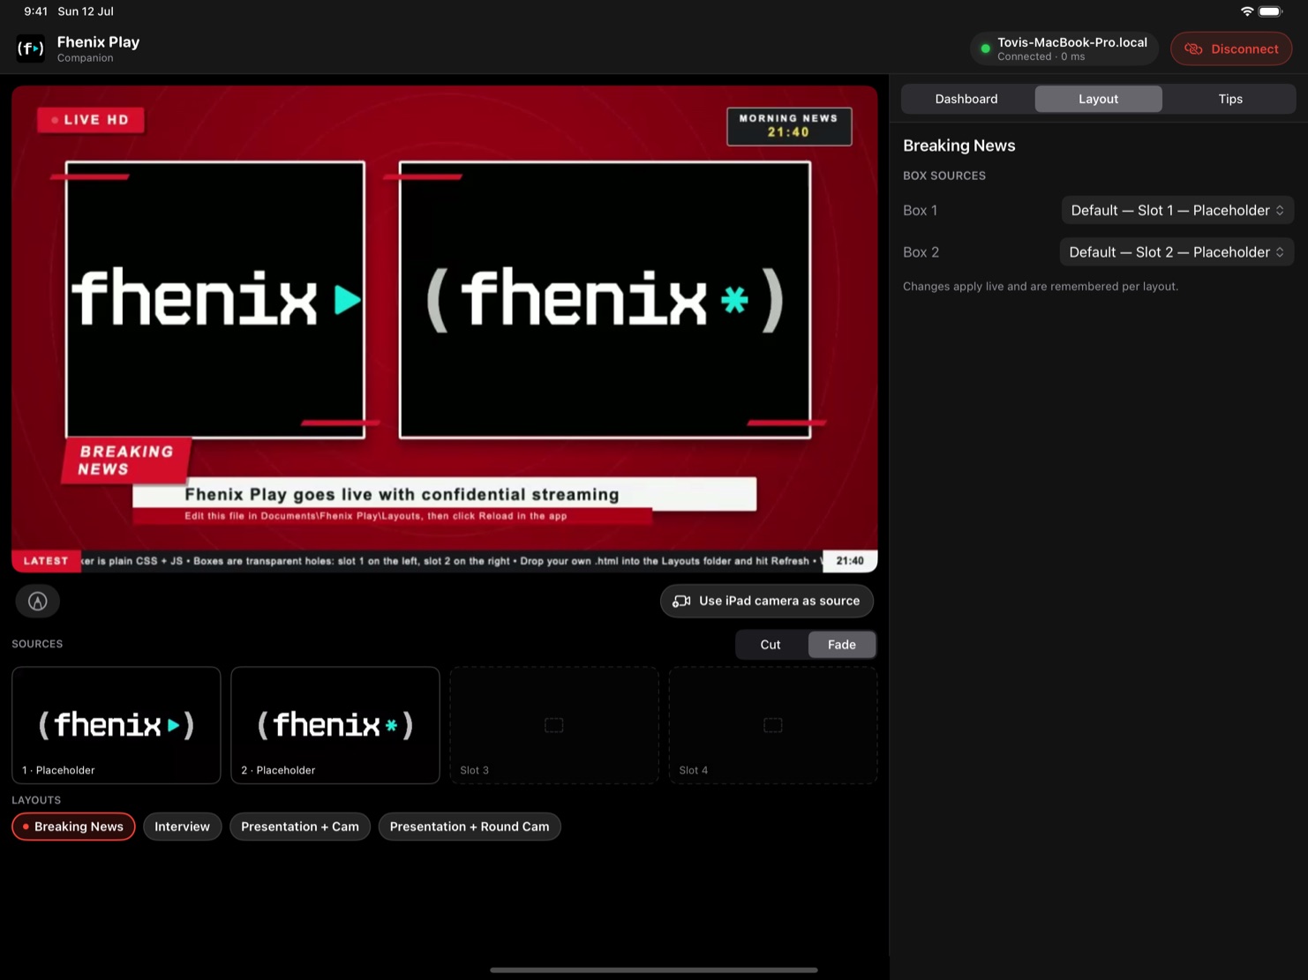The height and width of the screenshot is (980, 1308).
Task: Tap the empty Slot 3 placeholder icon
Action: click(553, 725)
